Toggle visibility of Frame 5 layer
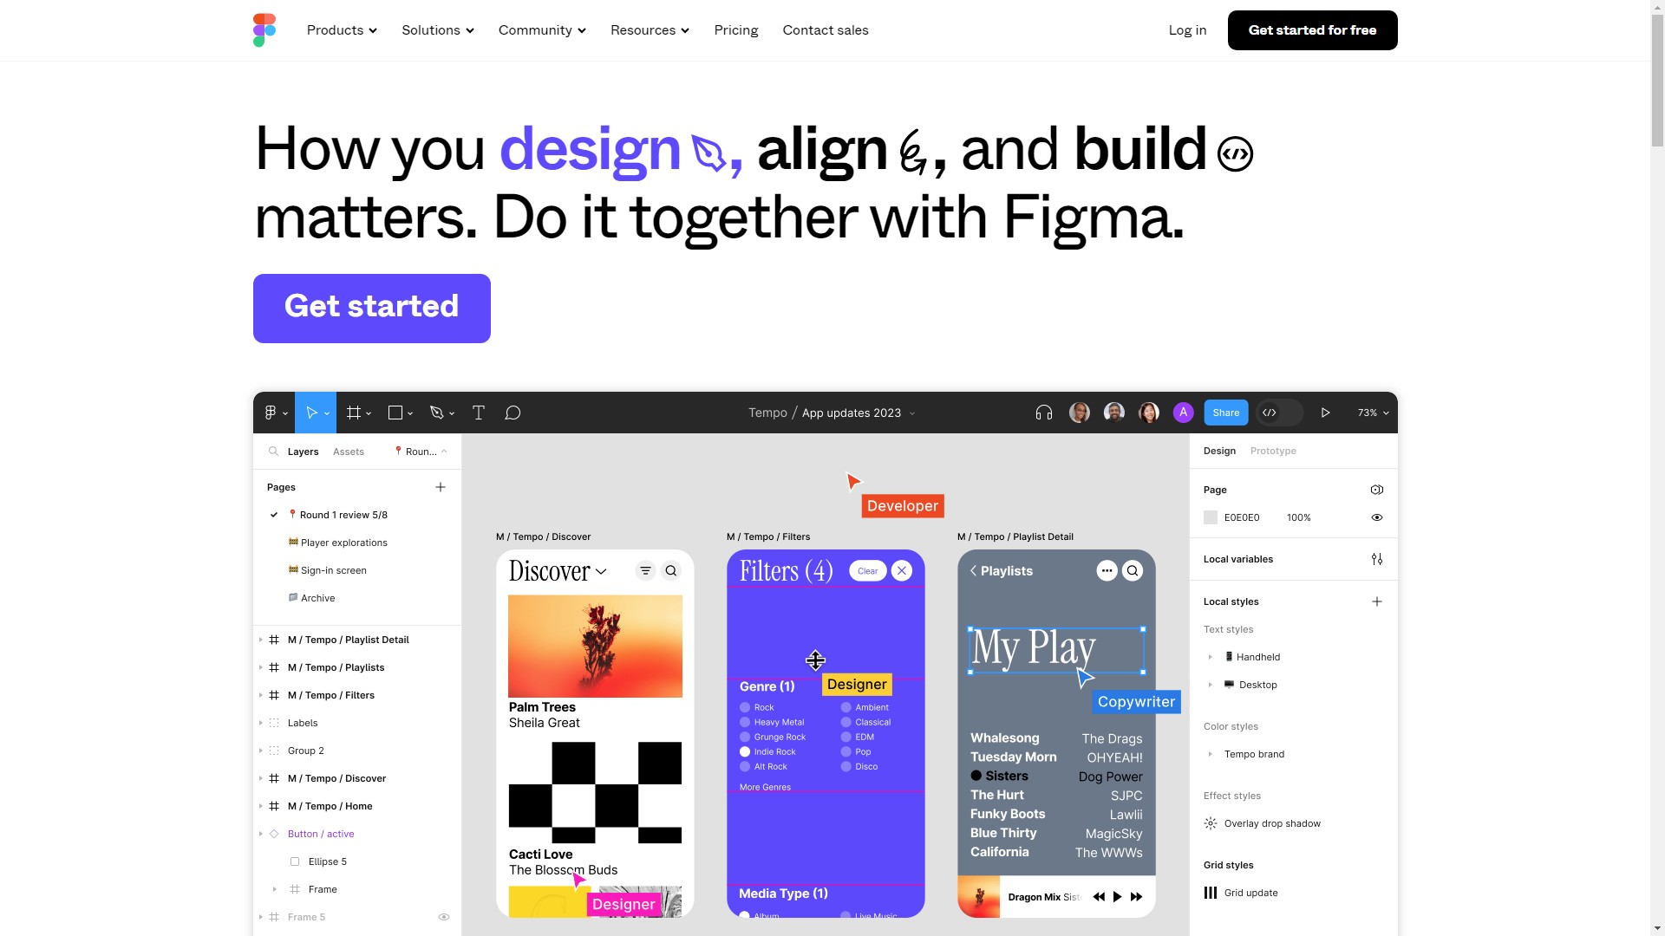 point(445,917)
